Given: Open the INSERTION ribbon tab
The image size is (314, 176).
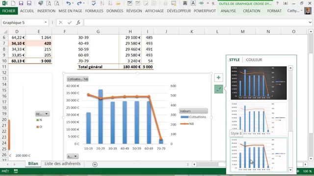Looking at the screenshot, I should click(46, 11).
